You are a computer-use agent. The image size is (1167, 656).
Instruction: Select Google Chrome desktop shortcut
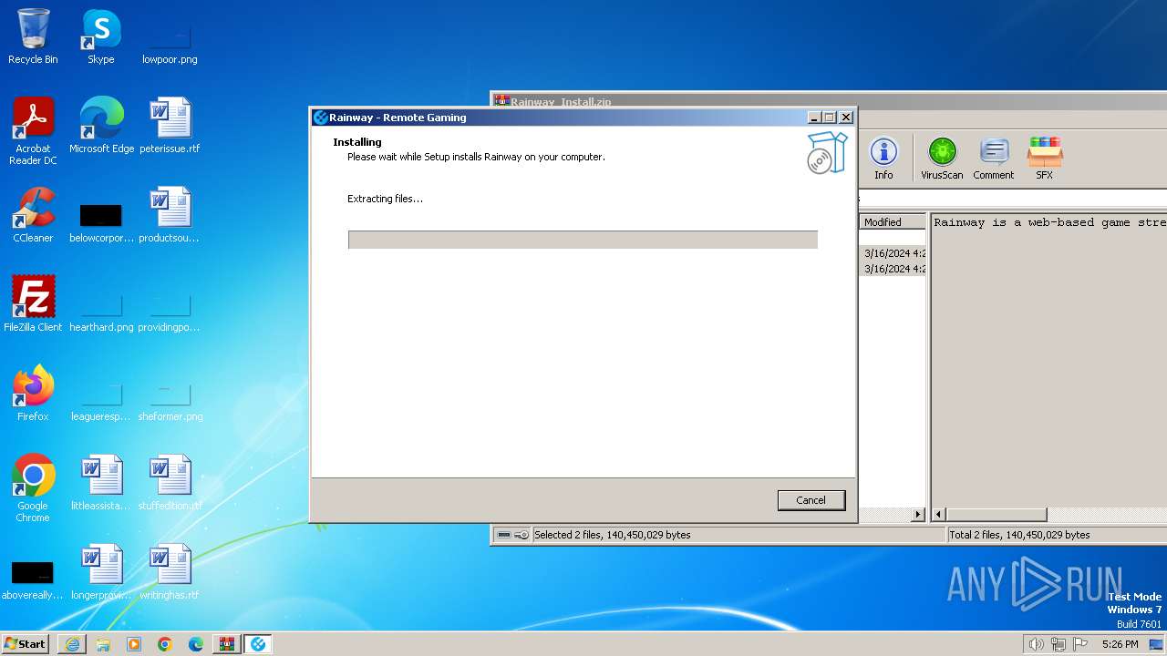coord(33,488)
